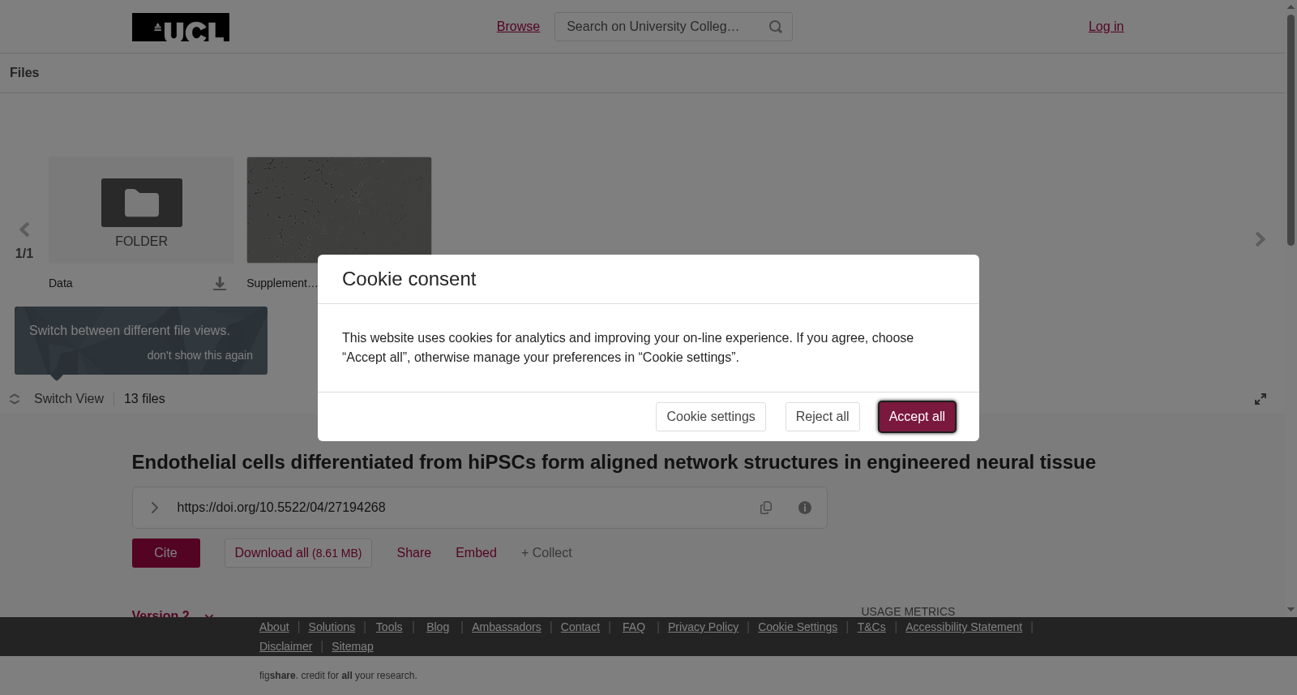Show DOI info icon
Screen dimensions: 1297x695
pyautogui.click(x=805, y=508)
